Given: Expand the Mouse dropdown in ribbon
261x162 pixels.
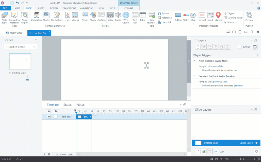Looking at the screenshot, I should [x=236, y=22].
